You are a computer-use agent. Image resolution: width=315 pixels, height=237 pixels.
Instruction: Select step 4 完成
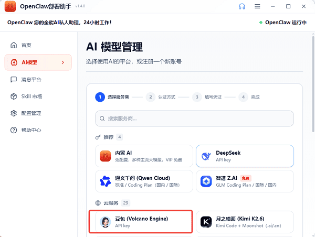point(249,97)
